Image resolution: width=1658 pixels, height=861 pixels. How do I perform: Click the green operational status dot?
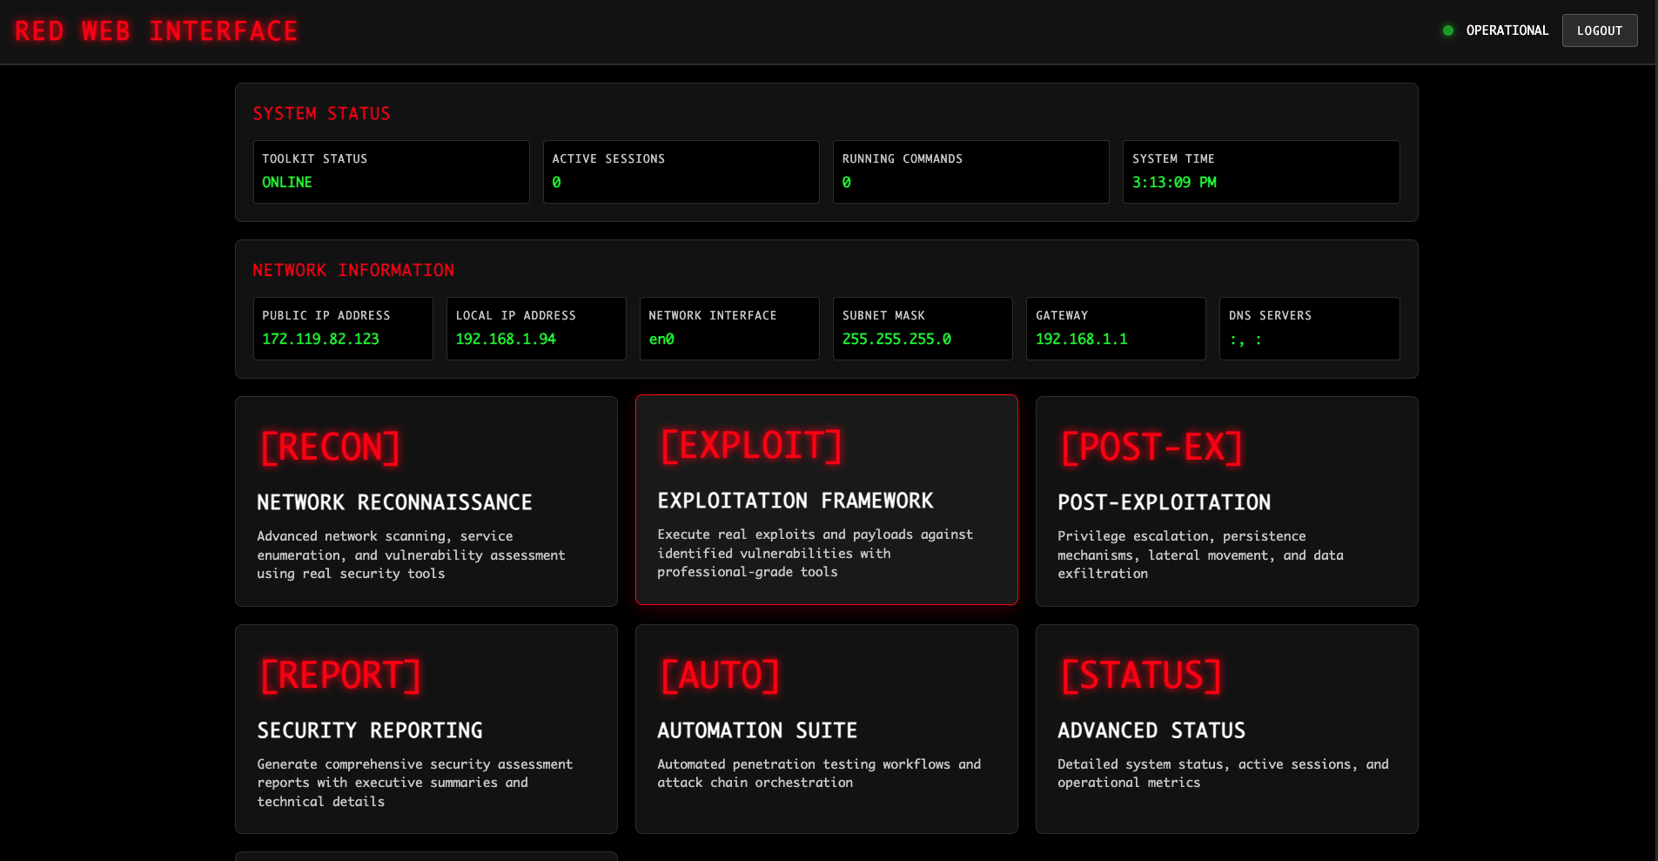(1448, 30)
